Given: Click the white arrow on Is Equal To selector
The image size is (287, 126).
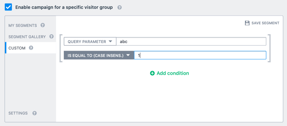Looking at the screenshot, I should click(x=128, y=55).
